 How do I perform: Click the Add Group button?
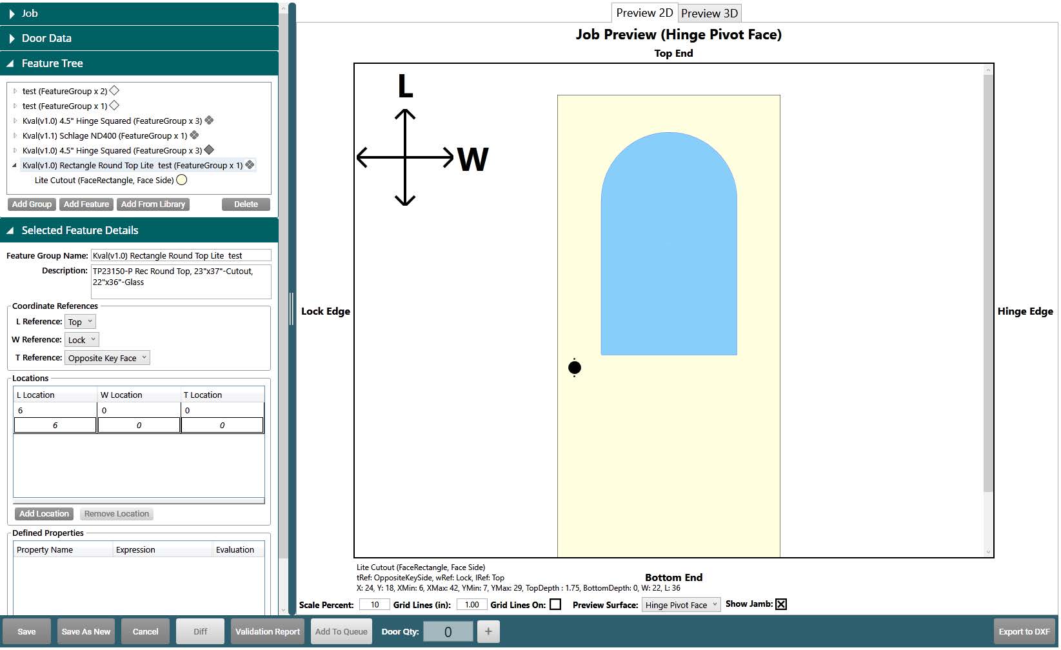[32, 204]
